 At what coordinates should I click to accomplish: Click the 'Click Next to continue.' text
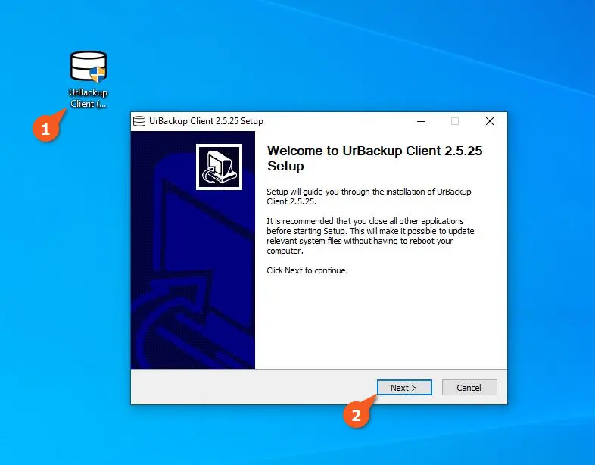coord(307,270)
